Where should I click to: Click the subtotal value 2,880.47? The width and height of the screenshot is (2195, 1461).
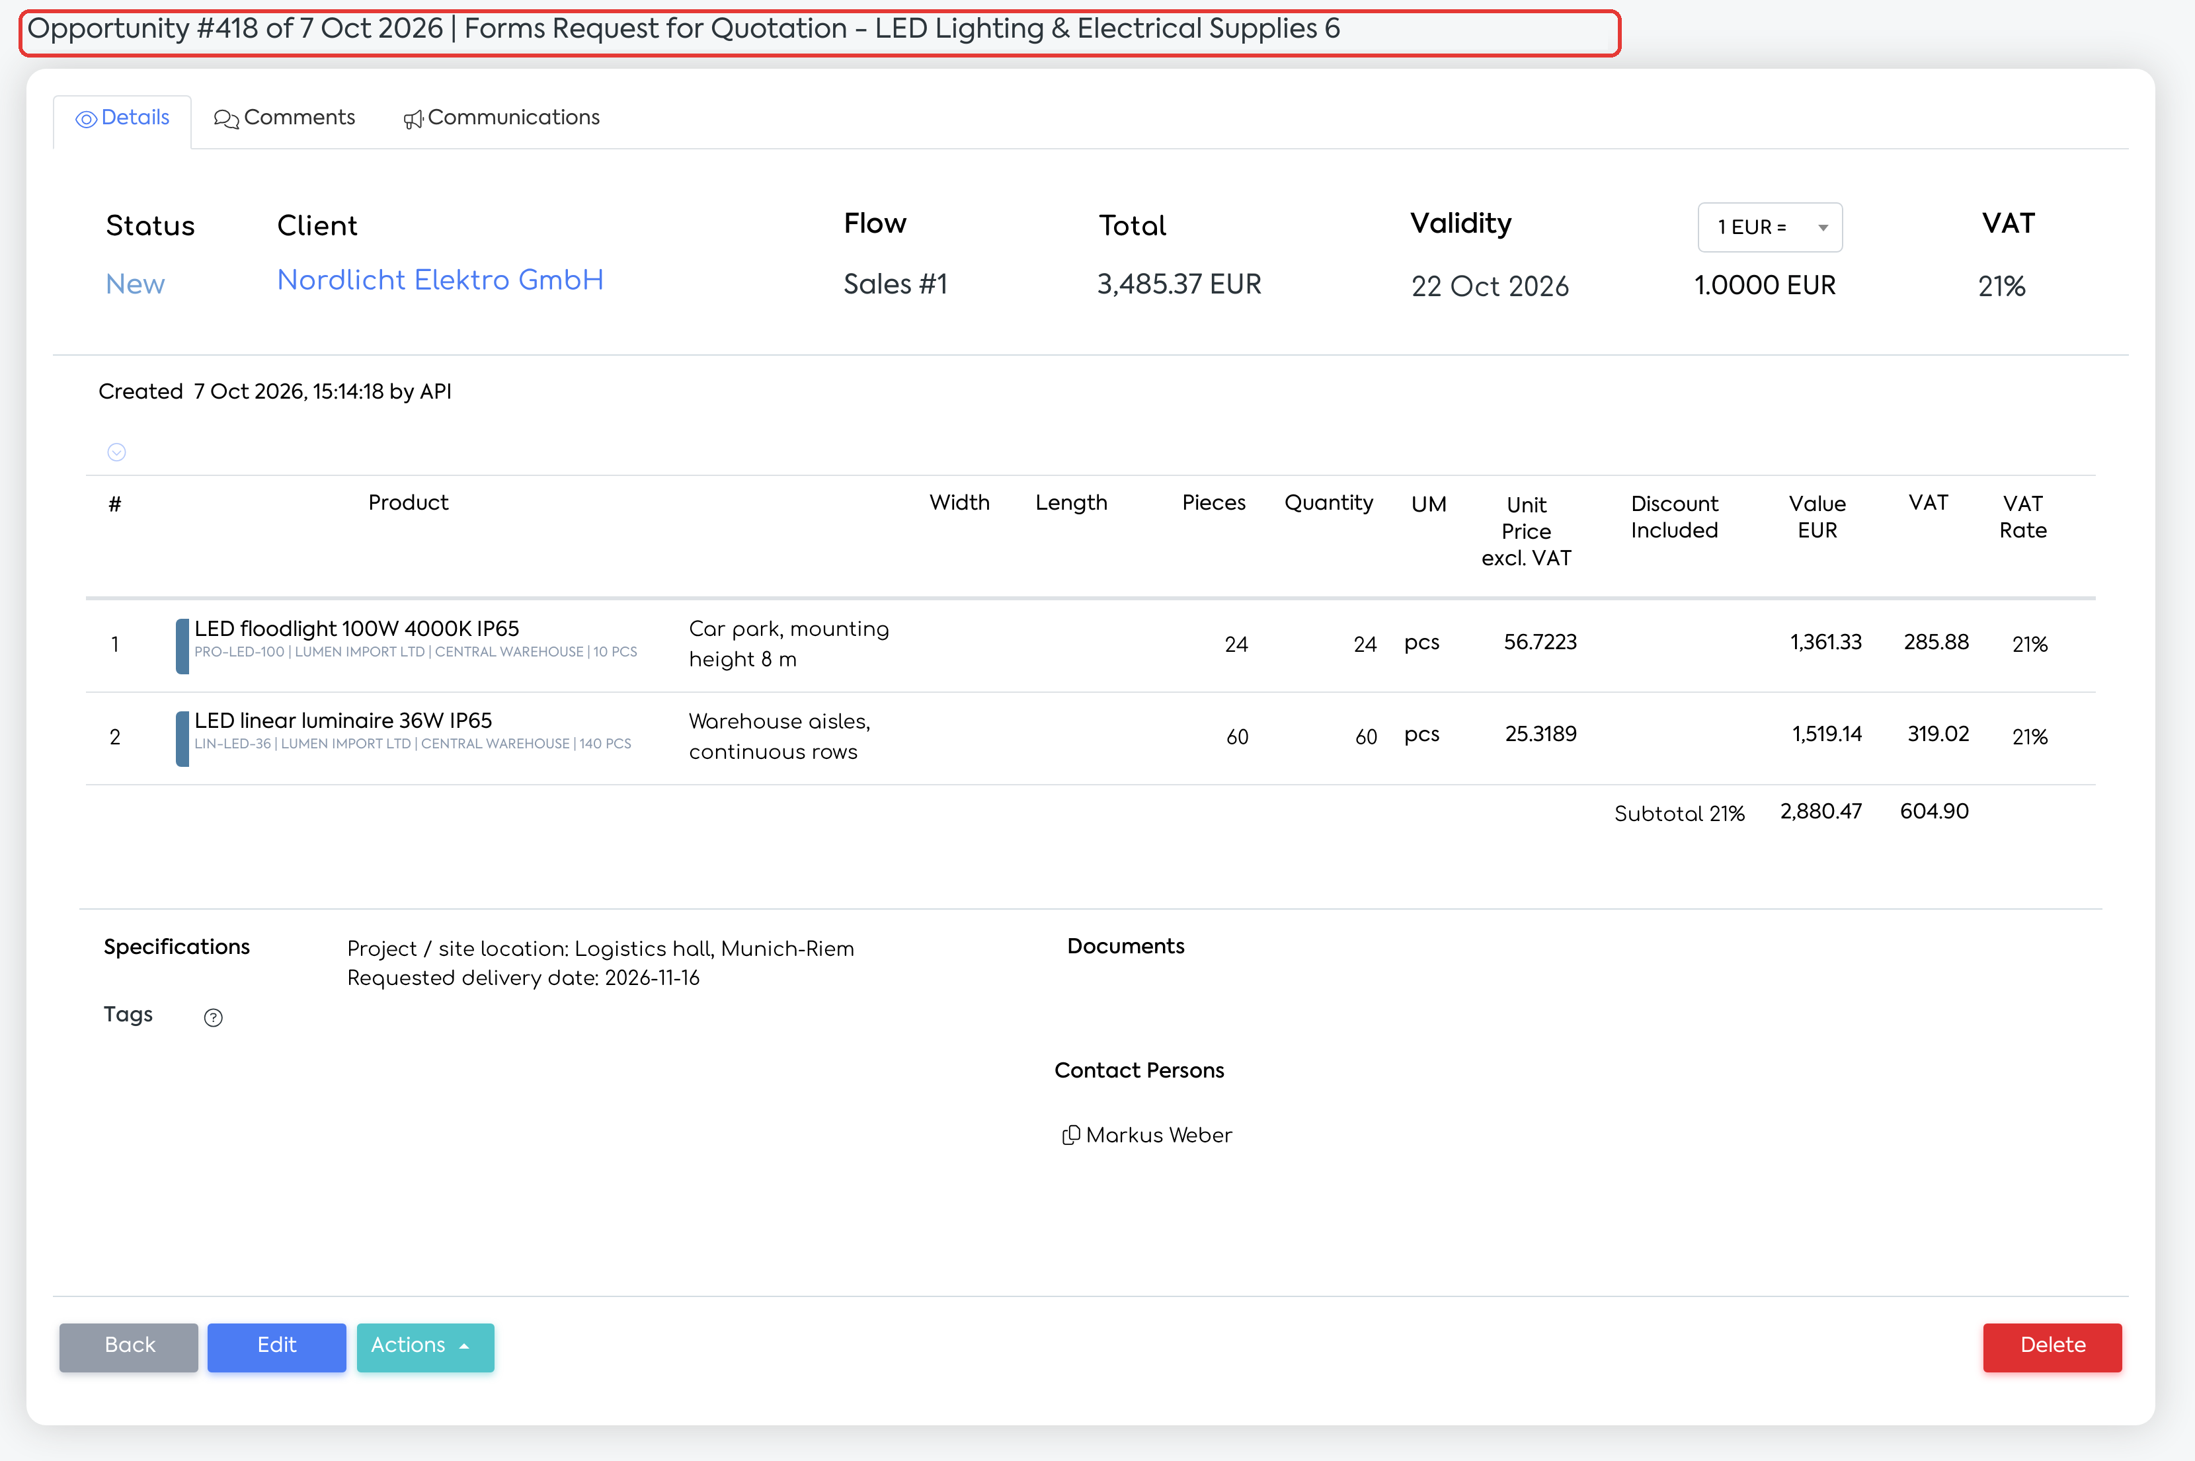click(1821, 812)
